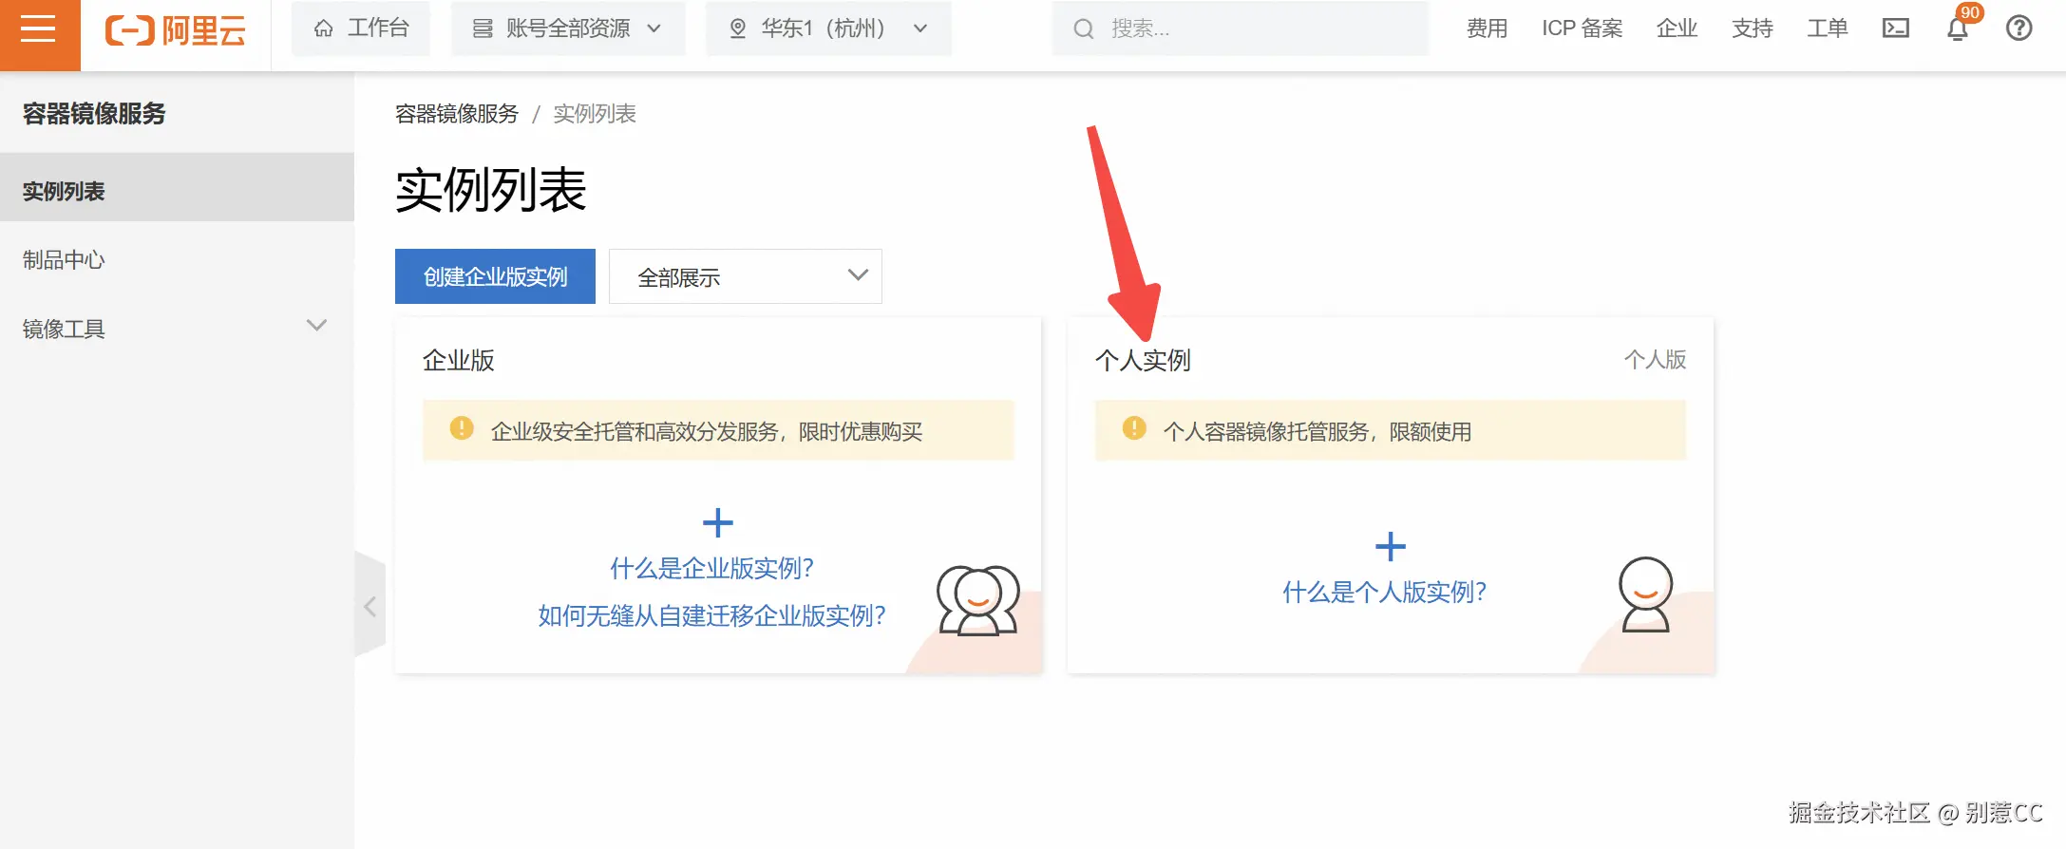Click the 实例列表 breadcrumb text

tap(595, 114)
